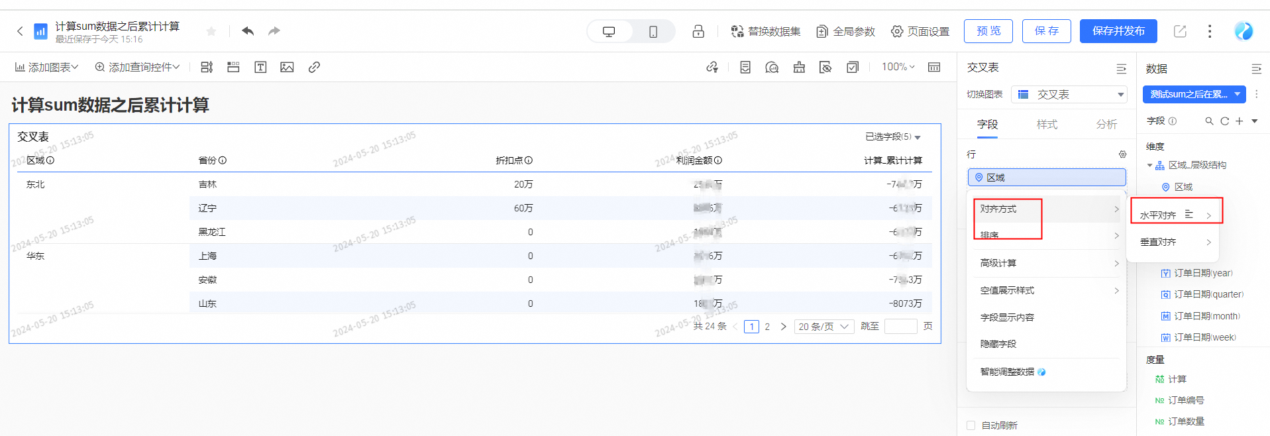Click the 预览 button
1270x436 pixels.
pos(988,31)
